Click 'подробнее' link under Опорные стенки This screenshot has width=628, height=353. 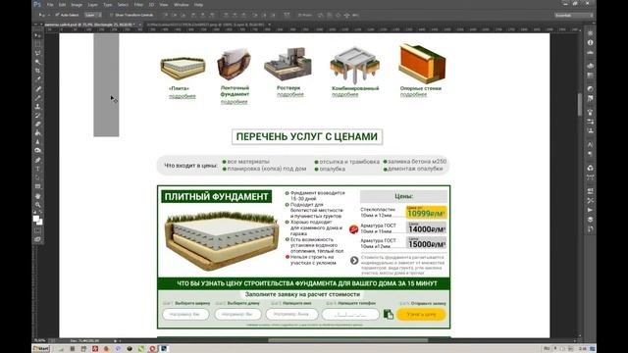tap(413, 95)
